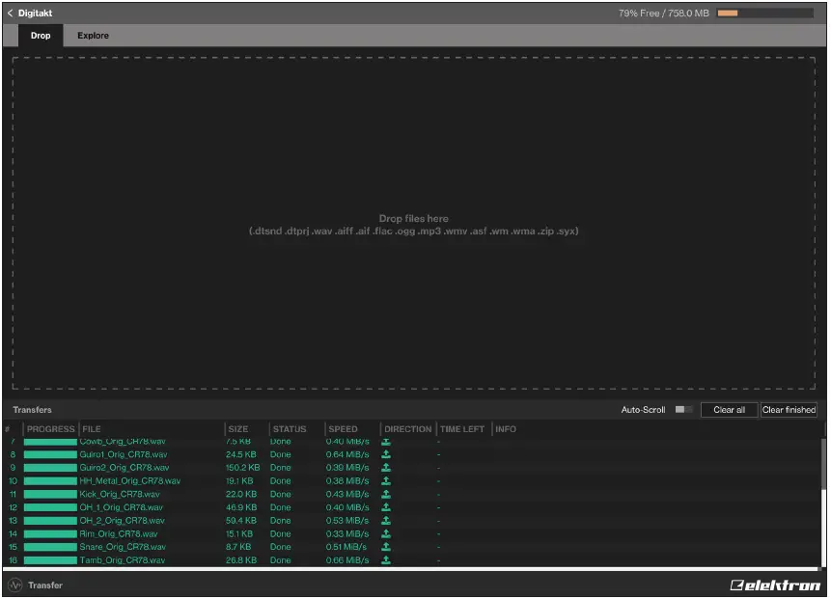831x599 pixels.
Task: Click the upload arrow on Guiro1_Orig_CR78.wav row
Action: 385,454
